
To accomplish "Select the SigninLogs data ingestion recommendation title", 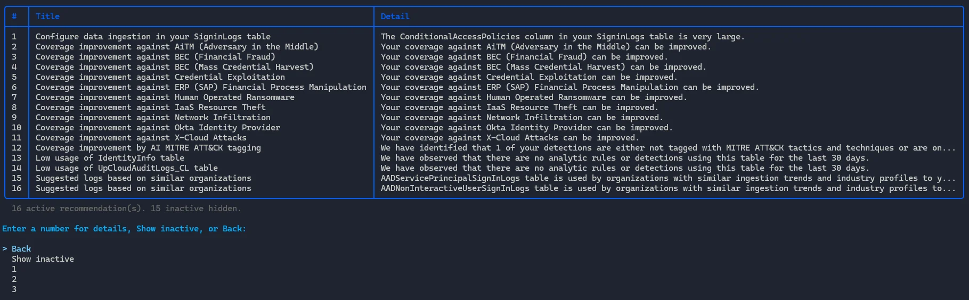I will coord(153,37).
